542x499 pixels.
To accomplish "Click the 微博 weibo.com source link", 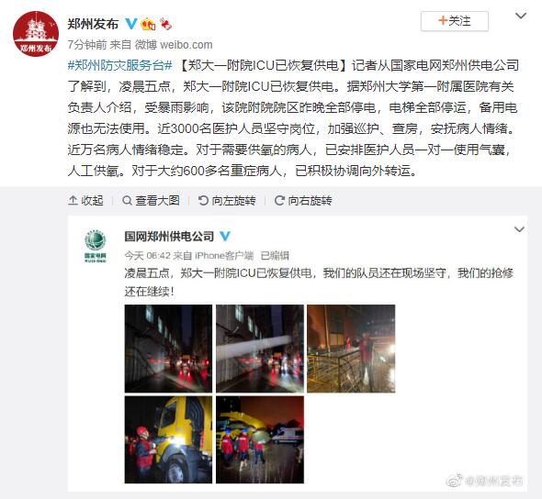I will (174, 45).
